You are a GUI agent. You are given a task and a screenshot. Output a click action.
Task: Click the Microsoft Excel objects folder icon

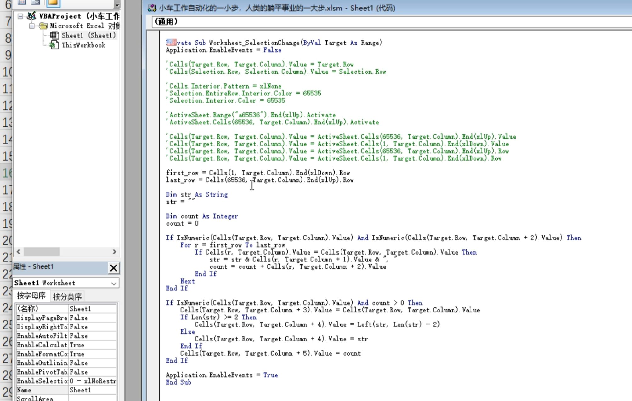43,26
